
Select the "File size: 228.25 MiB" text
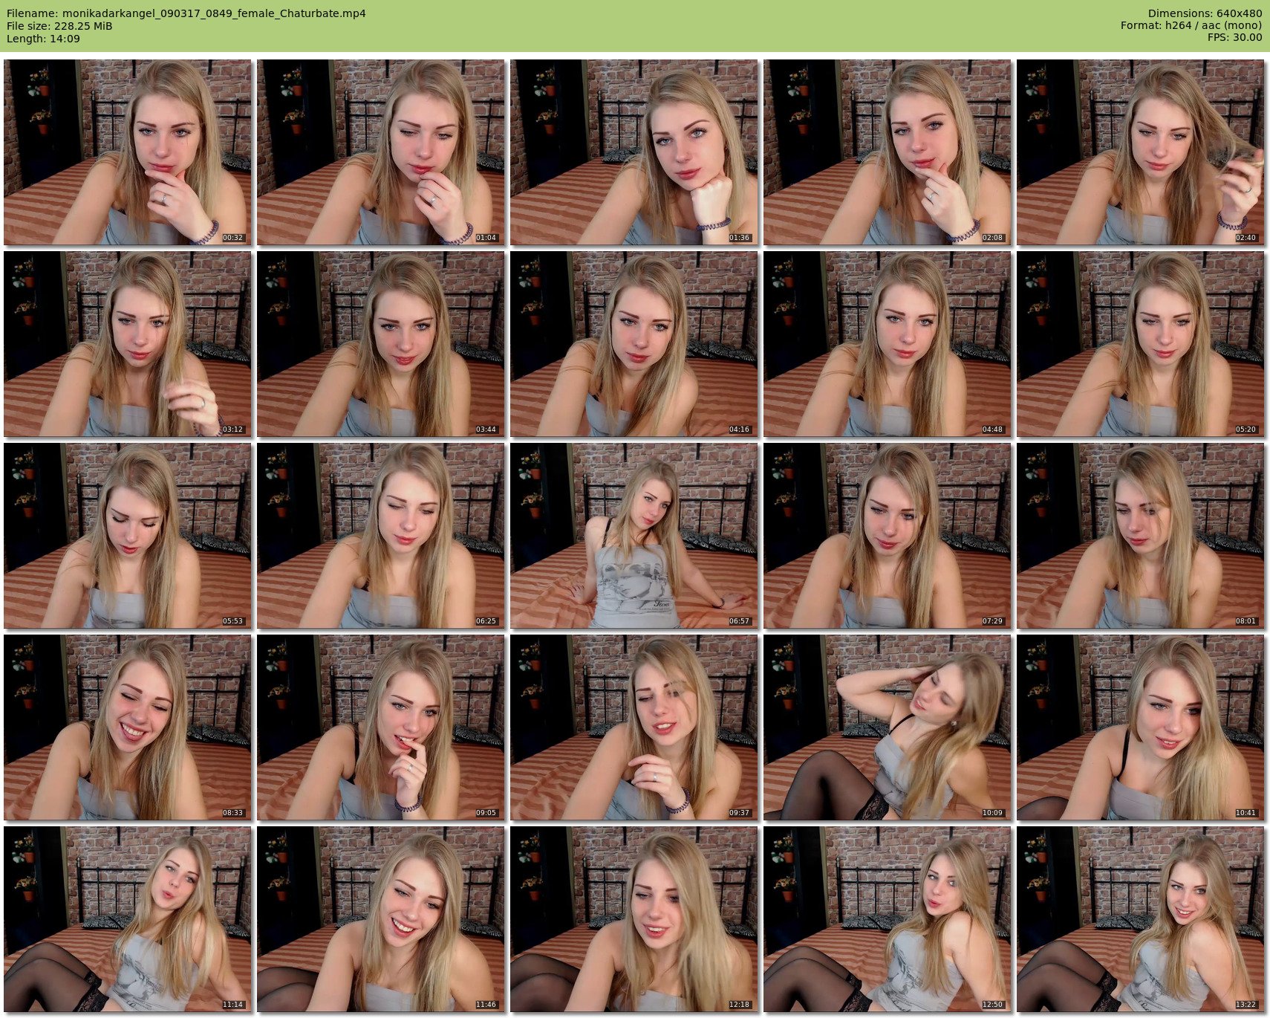[x=59, y=26]
